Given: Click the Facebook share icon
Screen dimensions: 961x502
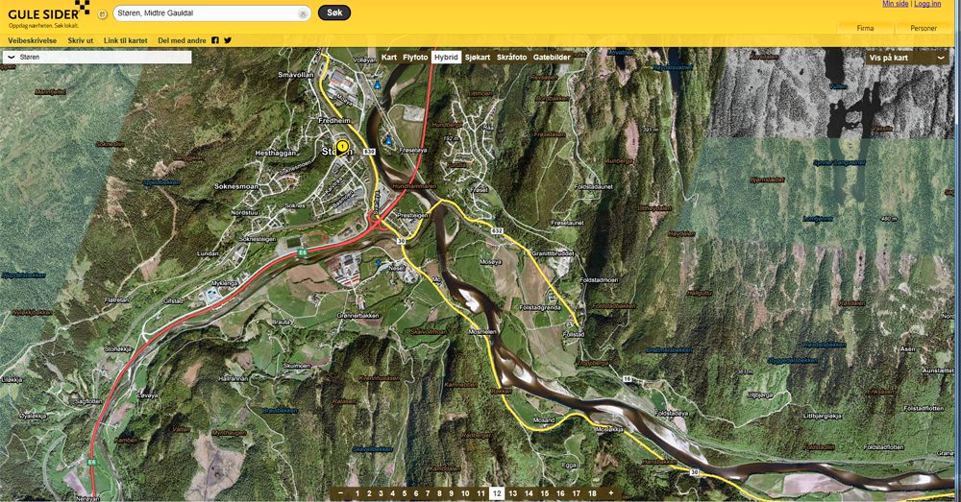Looking at the screenshot, I should tap(215, 41).
